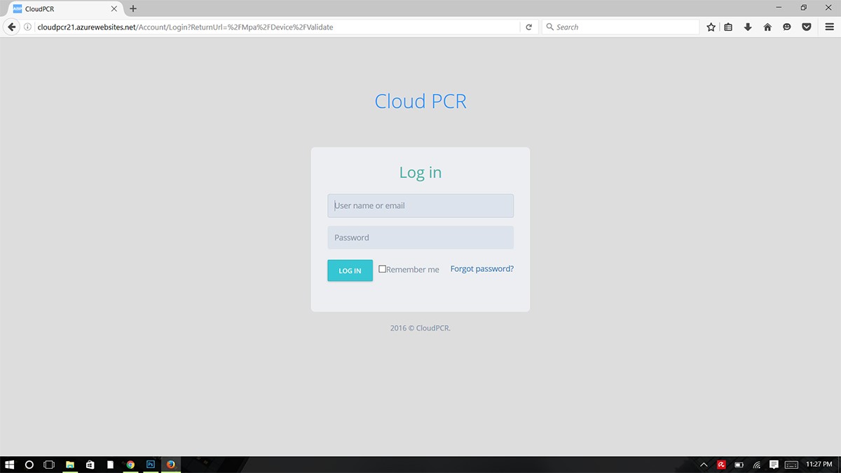Image resolution: width=841 pixels, height=473 pixels.
Task: Select the Firefox taskbar icon
Action: (171, 465)
